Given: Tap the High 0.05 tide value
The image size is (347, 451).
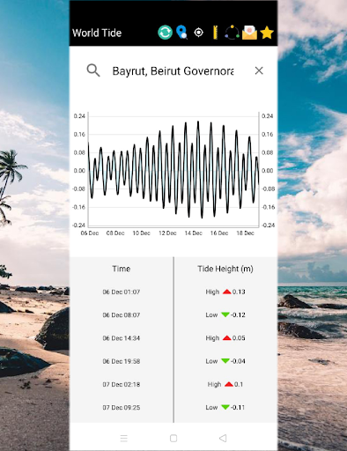Looking at the screenshot, I should point(225,338).
